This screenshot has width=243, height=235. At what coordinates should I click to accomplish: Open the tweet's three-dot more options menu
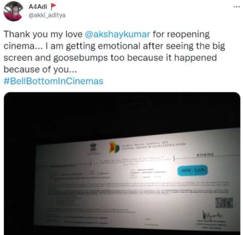(236, 7)
